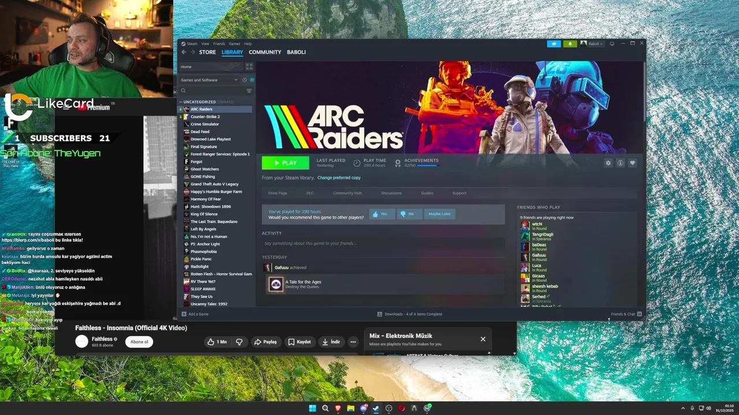Select Crime Simulator in game list

(x=215, y=124)
